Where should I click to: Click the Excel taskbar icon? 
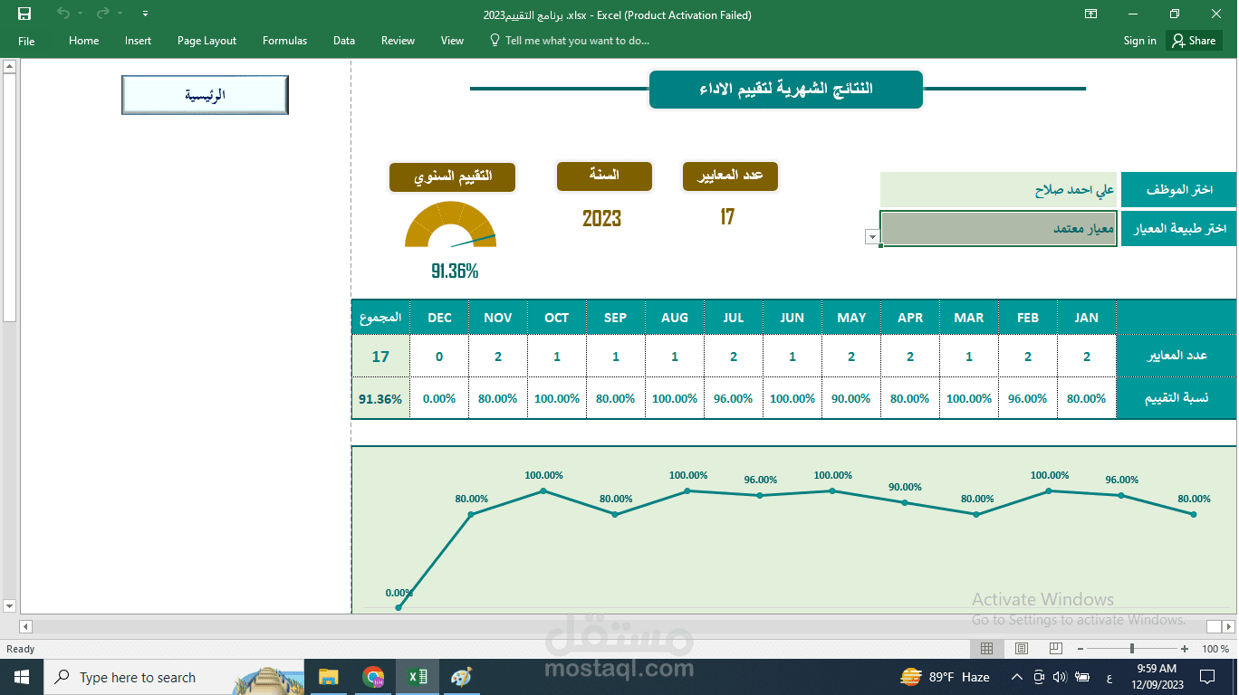418,677
